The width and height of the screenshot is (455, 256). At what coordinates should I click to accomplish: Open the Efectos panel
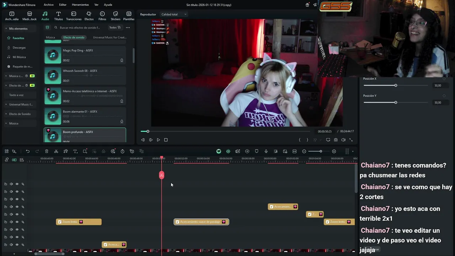click(89, 16)
